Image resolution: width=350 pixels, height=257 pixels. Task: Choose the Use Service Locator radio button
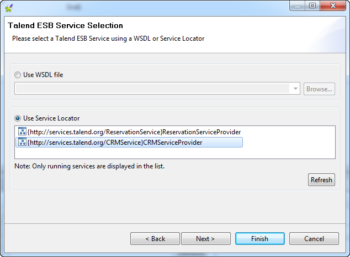point(19,118)
